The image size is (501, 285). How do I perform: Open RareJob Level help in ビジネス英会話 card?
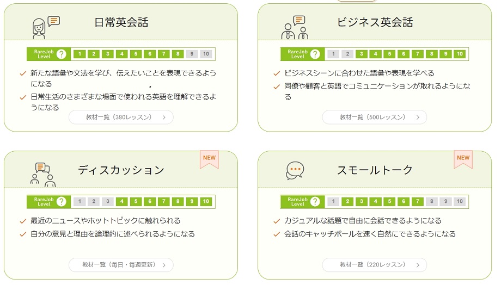coord(315,54)
